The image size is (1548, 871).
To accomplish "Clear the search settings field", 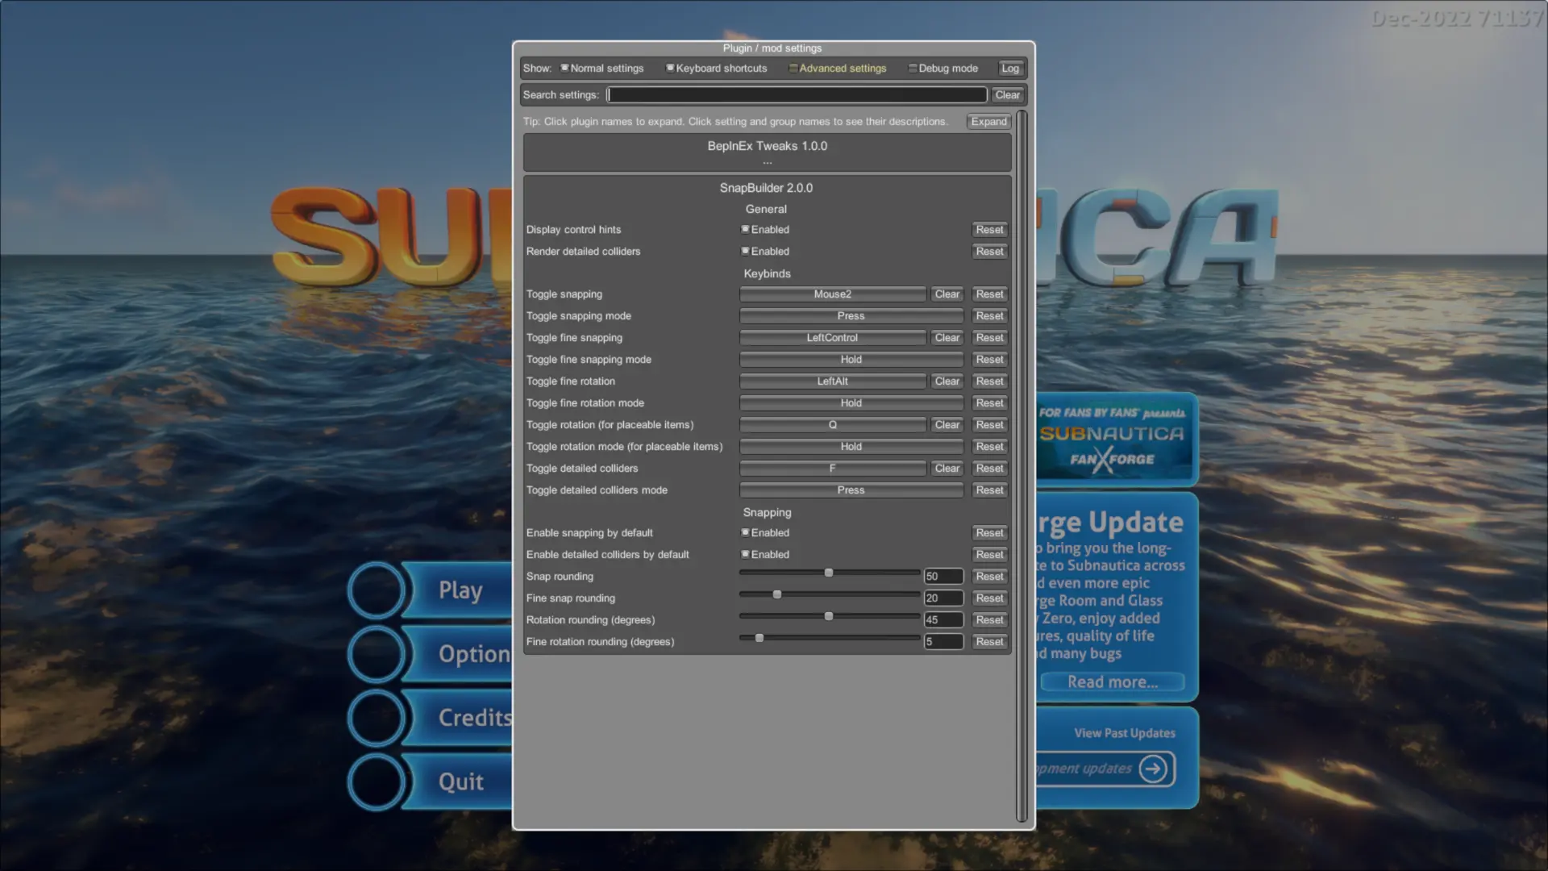I will (1007, 94).
